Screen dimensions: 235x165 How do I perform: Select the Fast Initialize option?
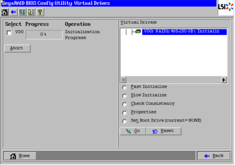[x=124, y=87]
